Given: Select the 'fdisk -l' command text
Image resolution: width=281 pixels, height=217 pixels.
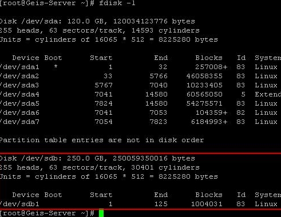Looking at the screenshot, I should pos(117,3).
